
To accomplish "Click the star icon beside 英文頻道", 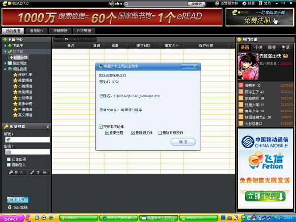I will (x=15, y=115).
